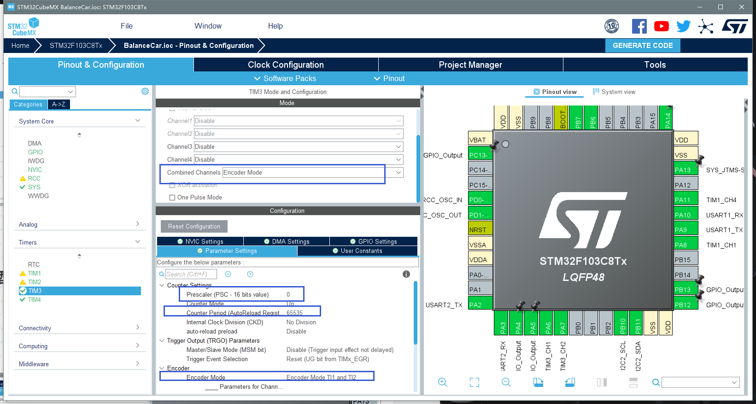Toggle XOR activation checkbox
Viewport: 756px width, 404px height.
[x=172, y=185]
